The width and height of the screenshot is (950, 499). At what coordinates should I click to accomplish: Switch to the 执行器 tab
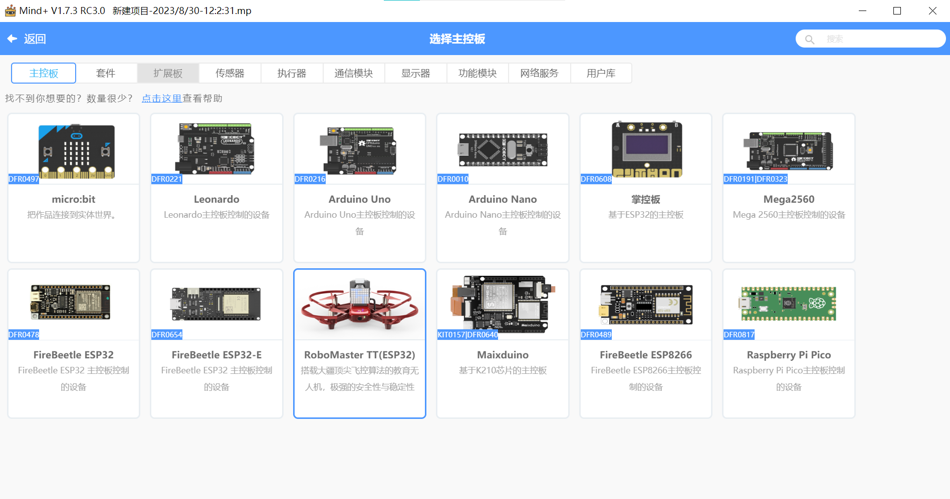pos(292,73)
